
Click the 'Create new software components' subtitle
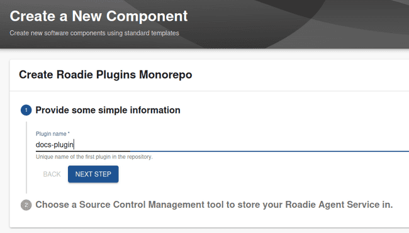pyautogui.click(x=94, y=33)
